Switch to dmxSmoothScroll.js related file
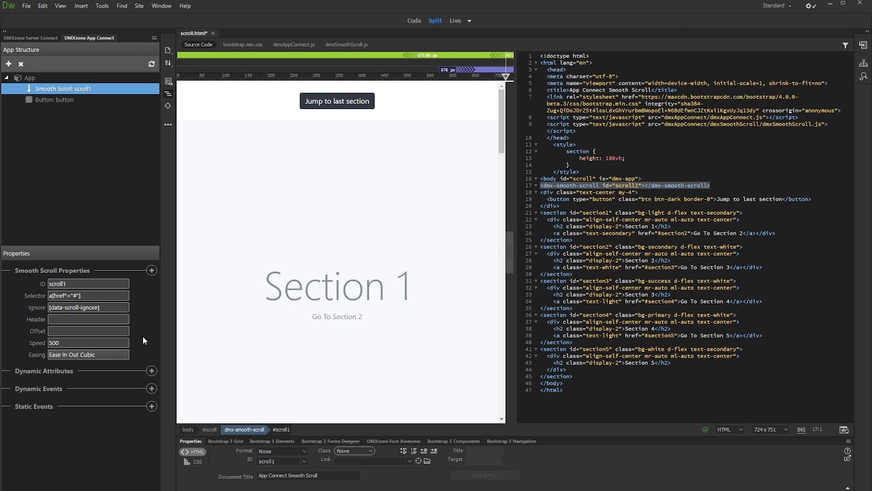This screenshot has width=872, height=491. pyautogui.click(x=346, y=44)
